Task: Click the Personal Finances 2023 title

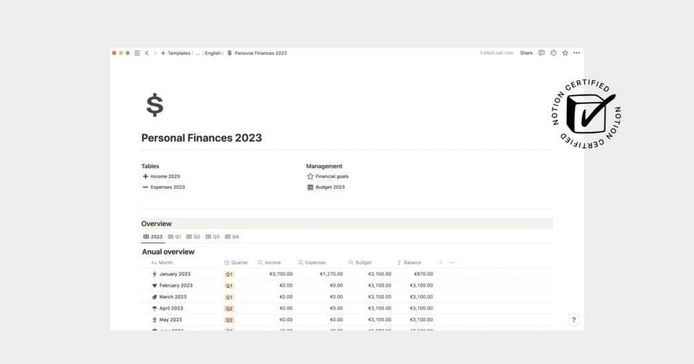Action: (202, 138)
